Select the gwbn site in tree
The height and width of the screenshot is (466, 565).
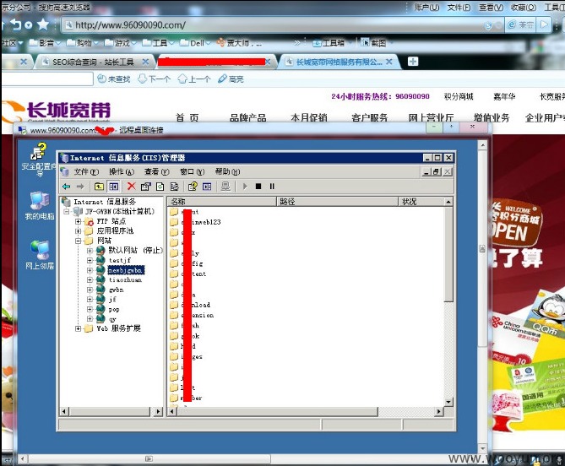click(x=116, y=290)
